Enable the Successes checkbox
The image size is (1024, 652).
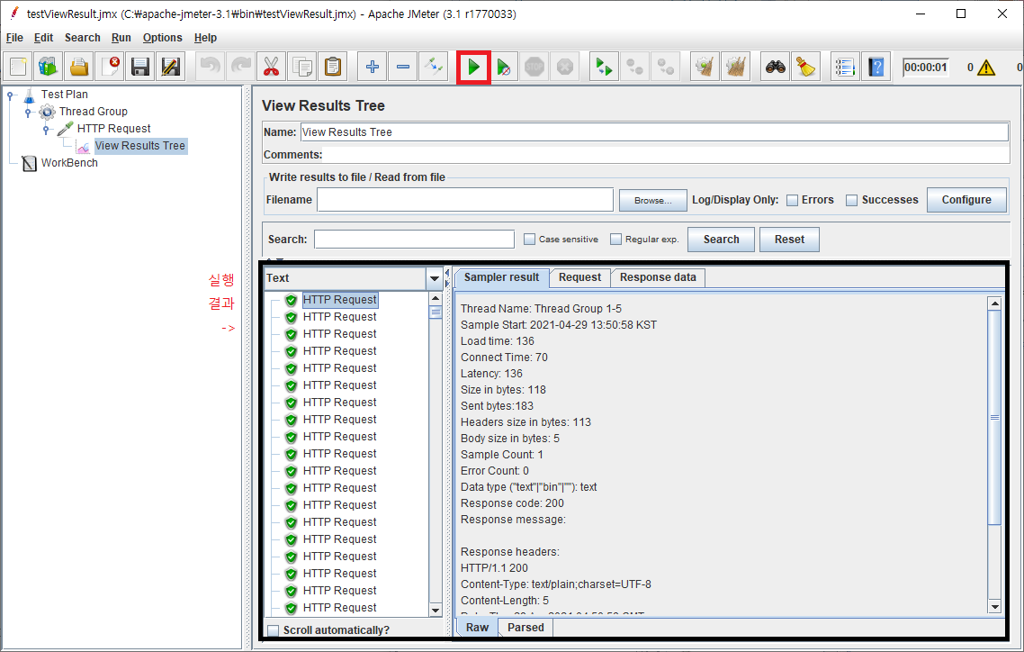[851, 201]
